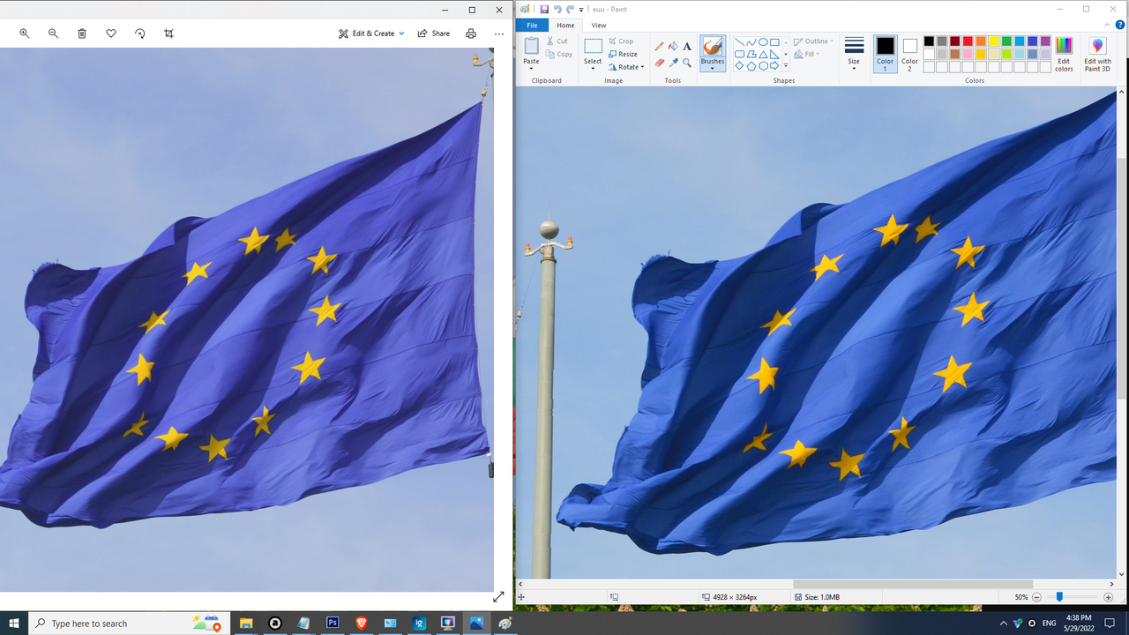Switch to the View ribbon tab
Screen dimensions: 1129x635
(599, 26)
